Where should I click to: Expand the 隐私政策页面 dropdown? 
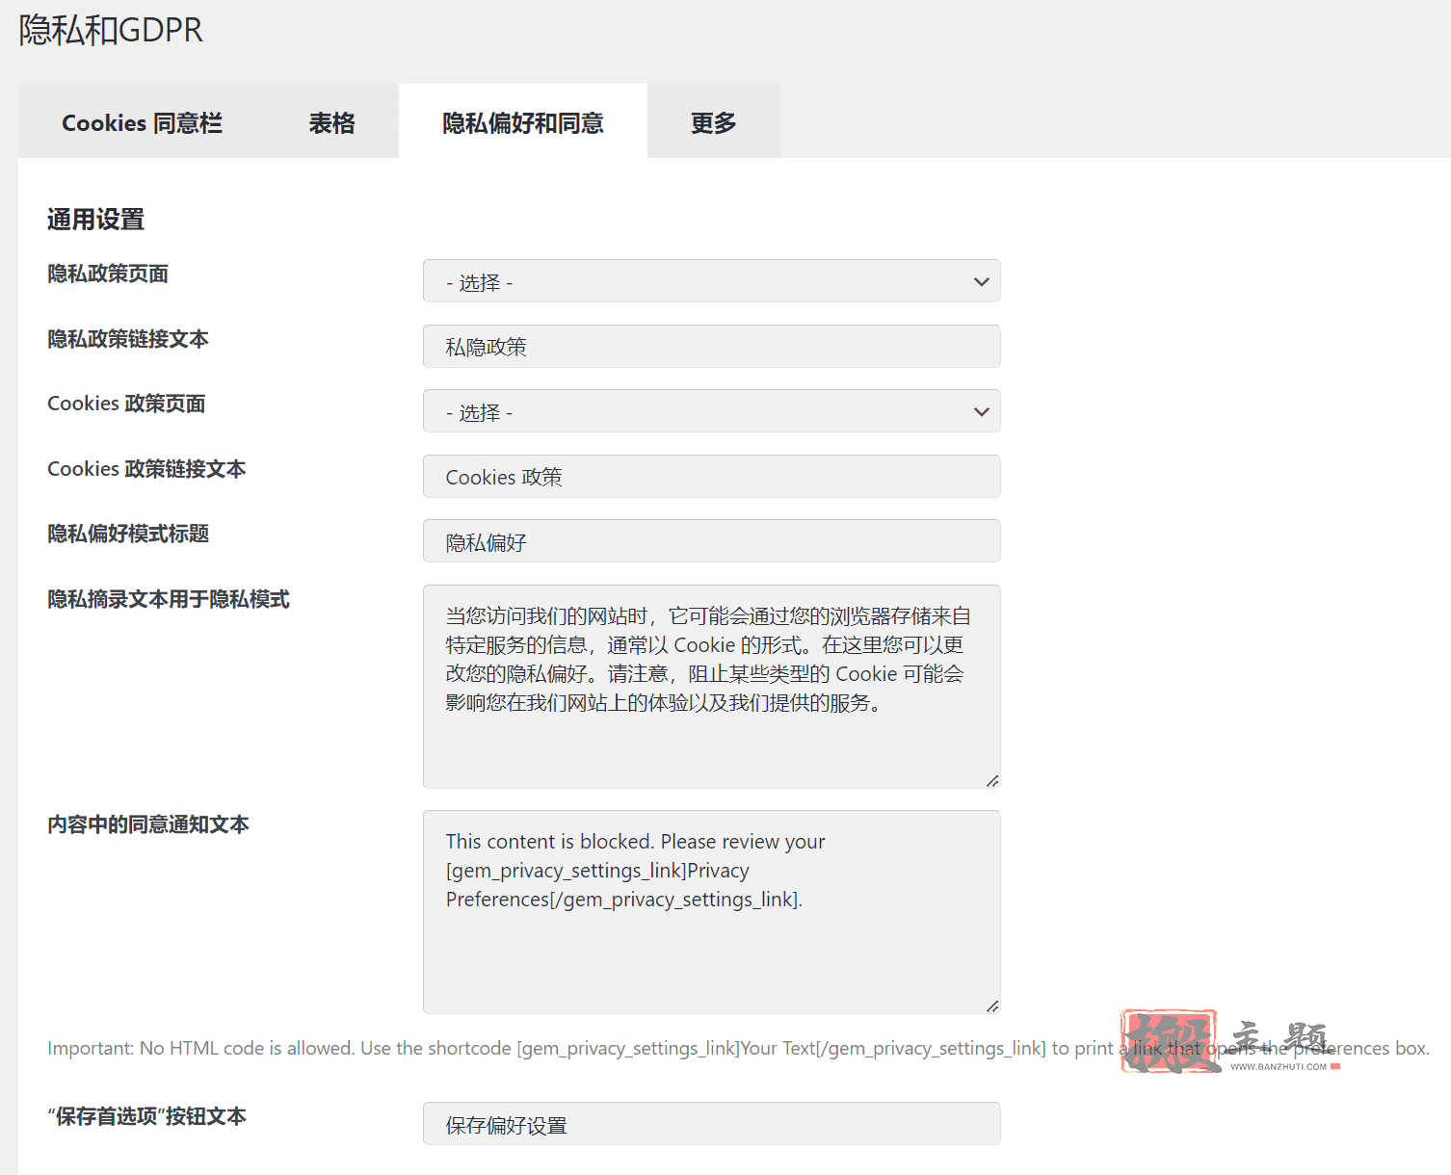pyautogui.click(x=712, y=281)
